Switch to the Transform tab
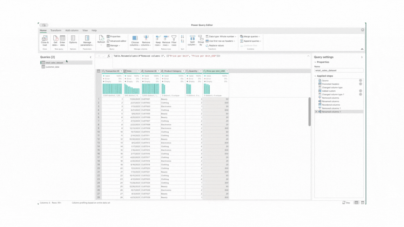Viewport: 404px width, 227px height. 56,30
